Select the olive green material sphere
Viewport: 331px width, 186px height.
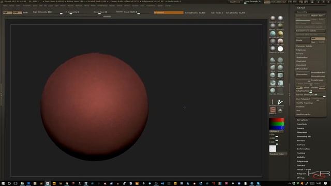[x=280, y=26]
